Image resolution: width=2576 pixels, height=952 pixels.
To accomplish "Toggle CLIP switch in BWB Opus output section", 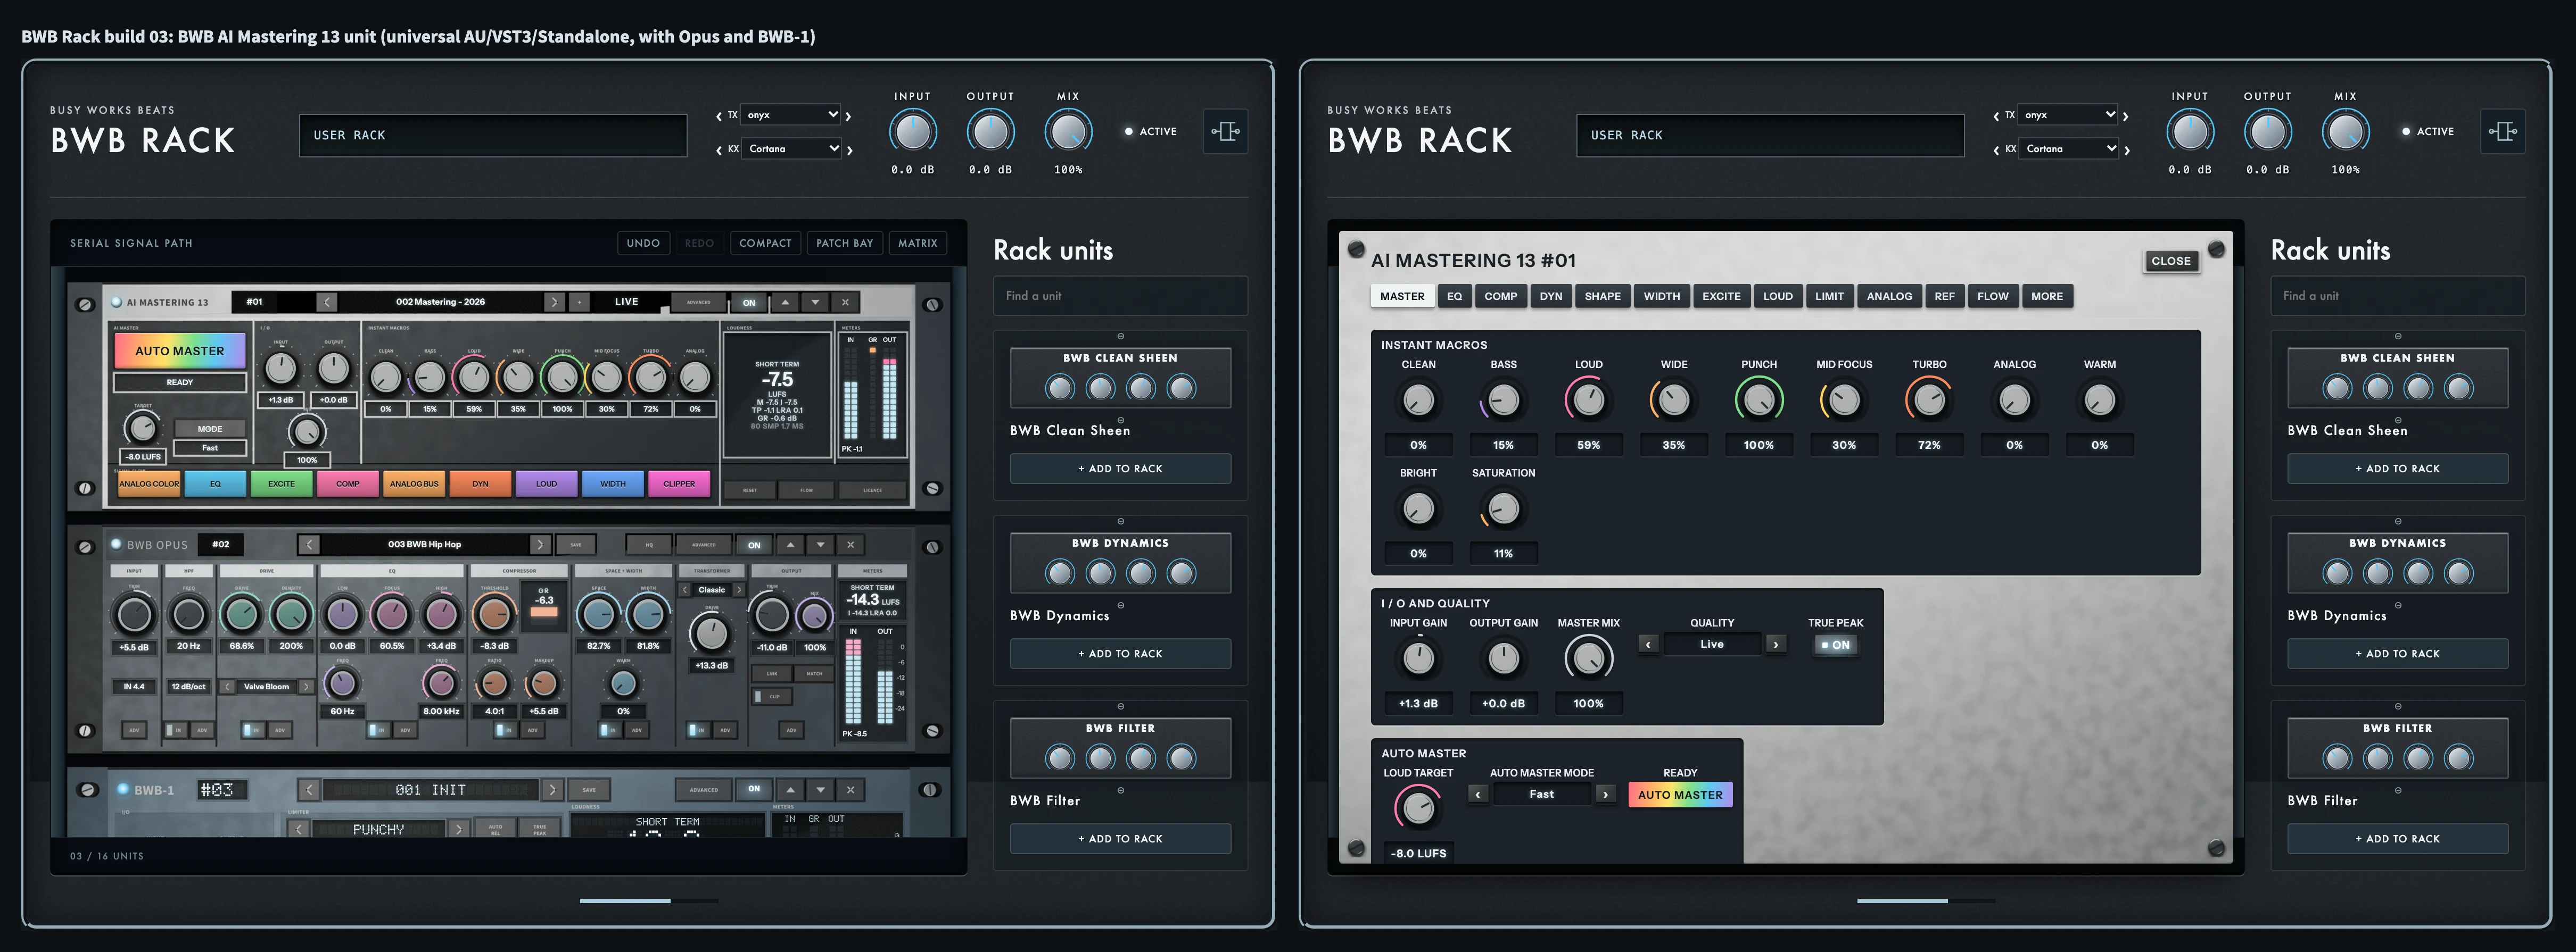I will pos(772,696).
